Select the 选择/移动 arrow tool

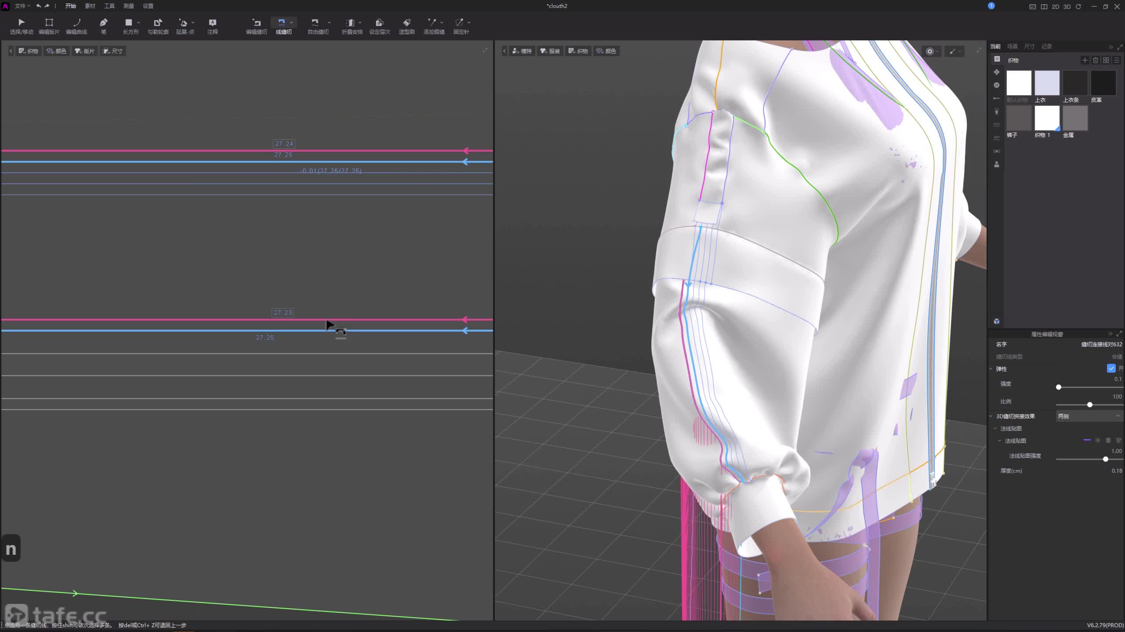click(x=22, y=26)
